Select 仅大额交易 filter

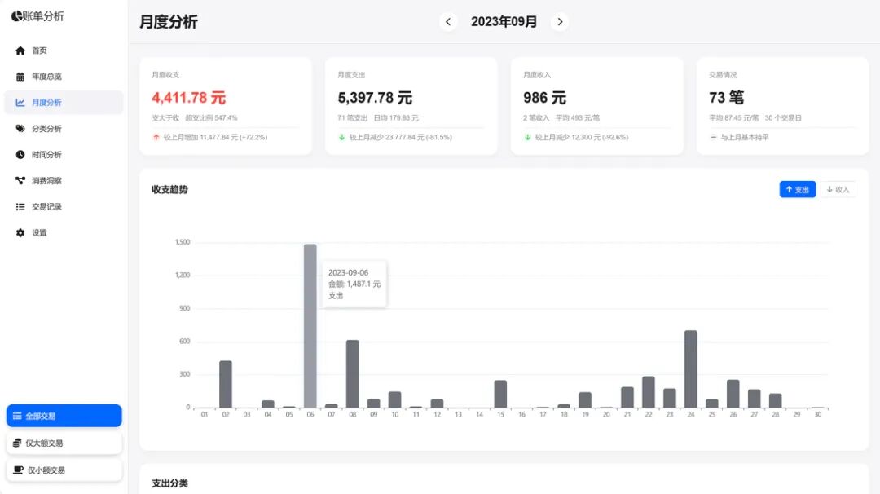pos(64,443)
